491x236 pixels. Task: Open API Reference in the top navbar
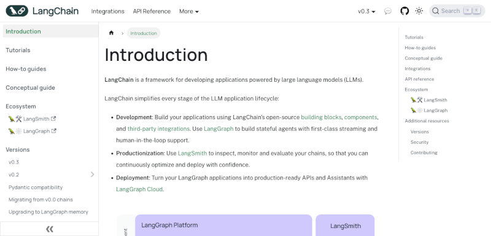152,11
